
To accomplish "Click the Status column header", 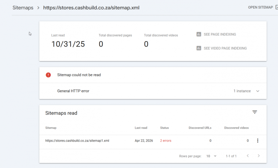I will point(164,128).
